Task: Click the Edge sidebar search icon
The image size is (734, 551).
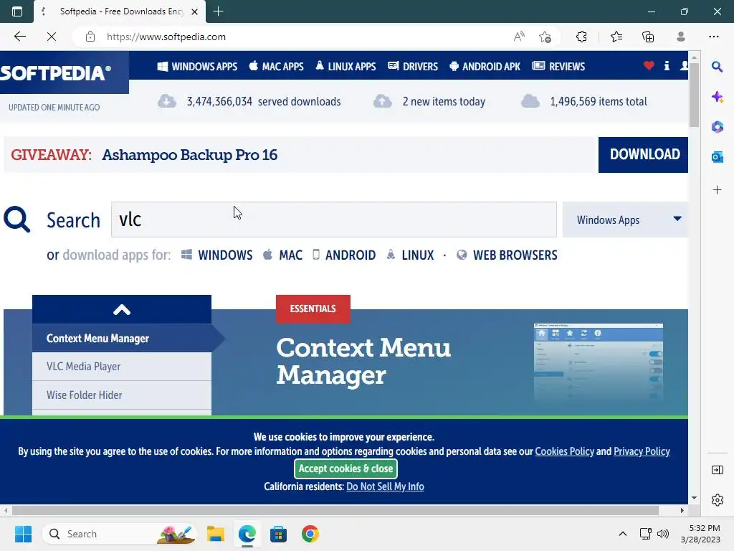Action: tap(717, 67)
